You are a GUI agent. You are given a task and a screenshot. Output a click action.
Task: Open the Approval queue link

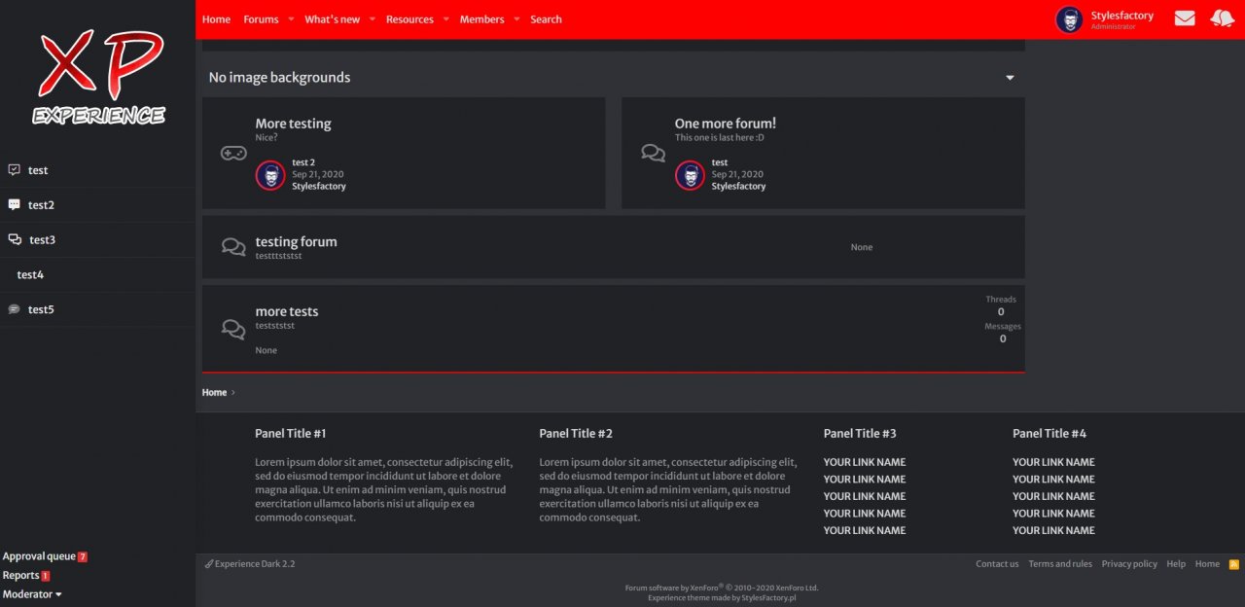(39, 556)
